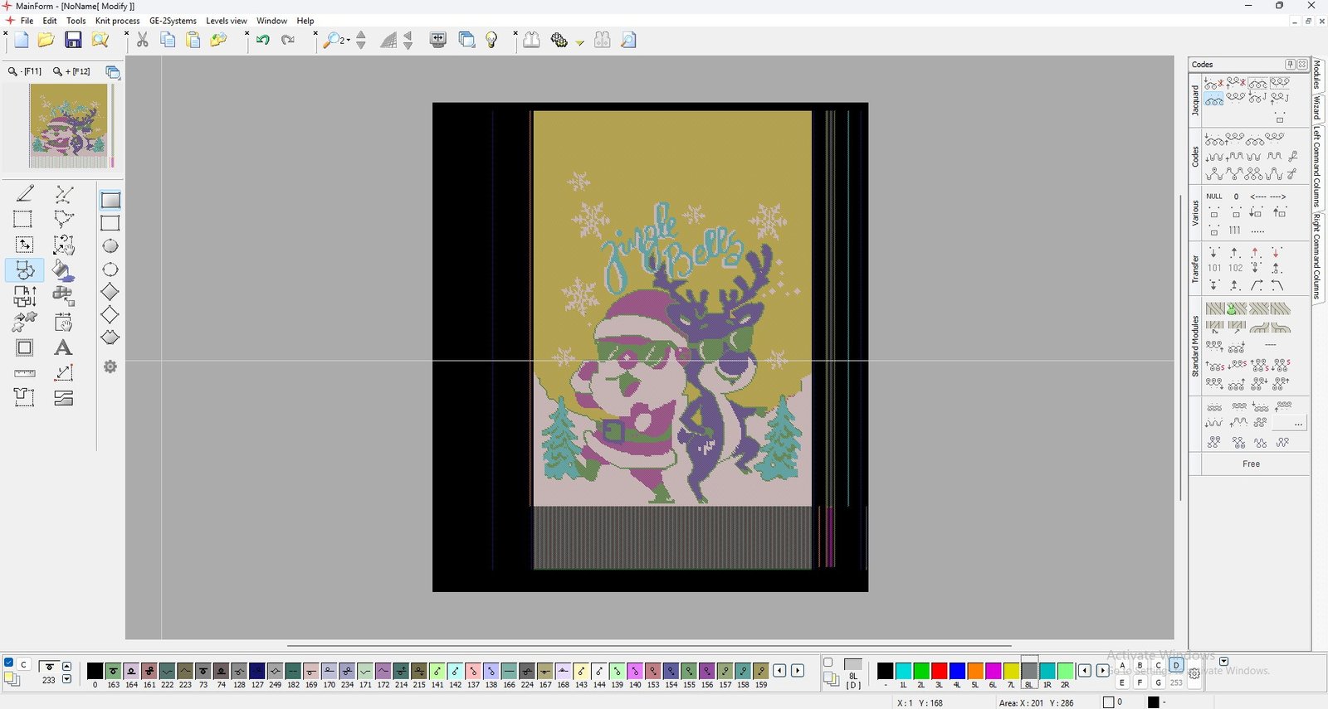Tick the checkbox left of 8L swatch
The height and width of the screenshot is (709, 1328).
828,662
